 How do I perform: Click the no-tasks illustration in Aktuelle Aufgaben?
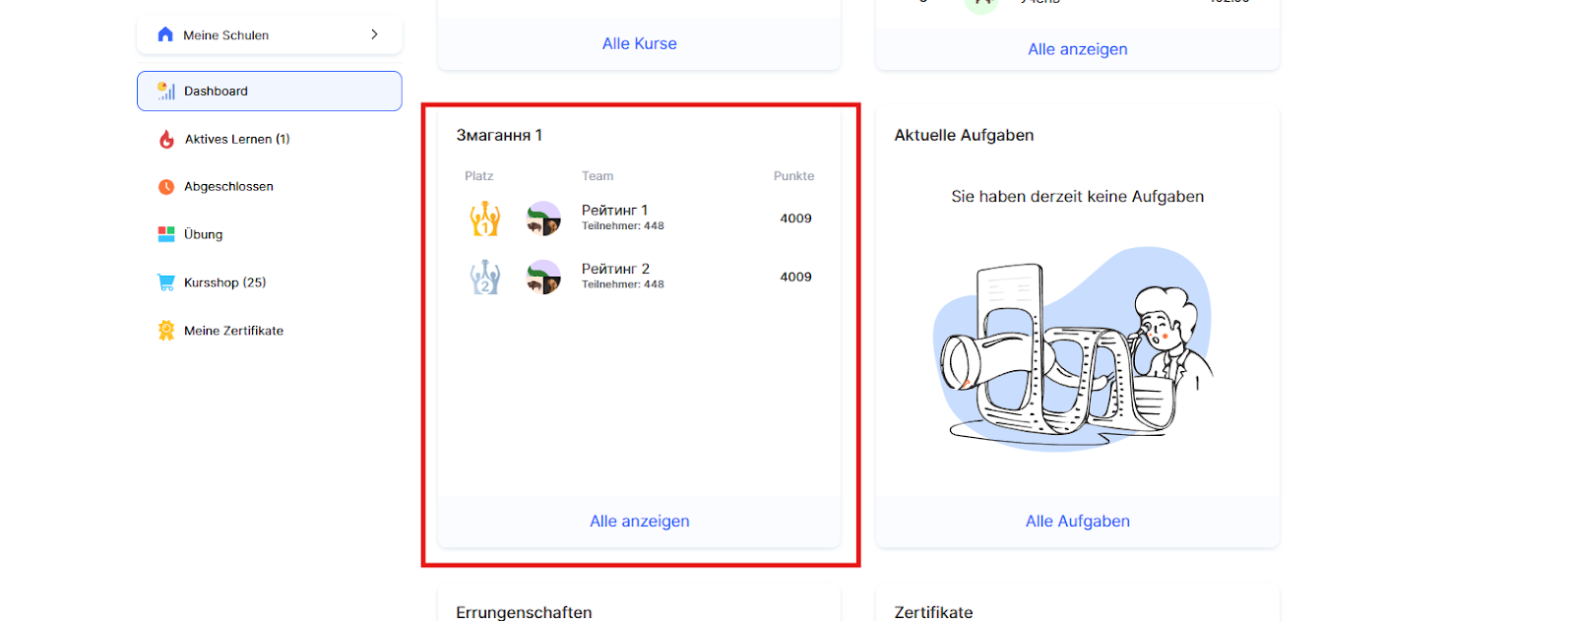point(1073,348)
